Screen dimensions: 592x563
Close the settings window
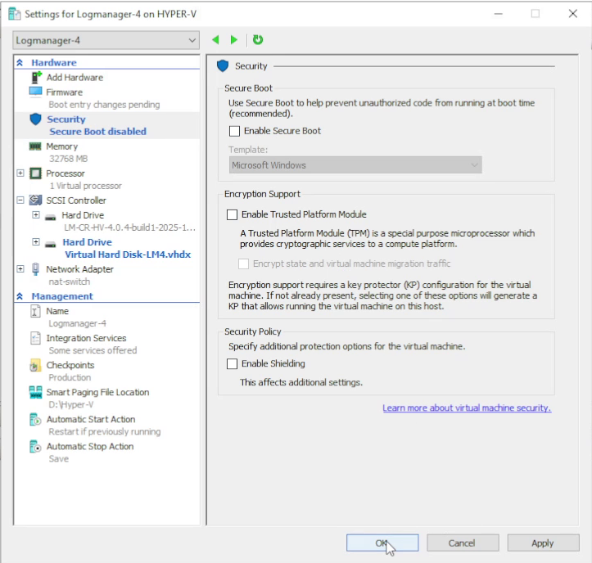pyautogui.click(x=572, y=14)
